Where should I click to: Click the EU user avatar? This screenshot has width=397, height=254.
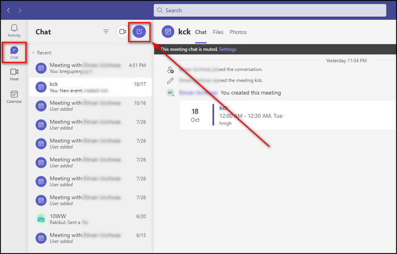(170, 92)
